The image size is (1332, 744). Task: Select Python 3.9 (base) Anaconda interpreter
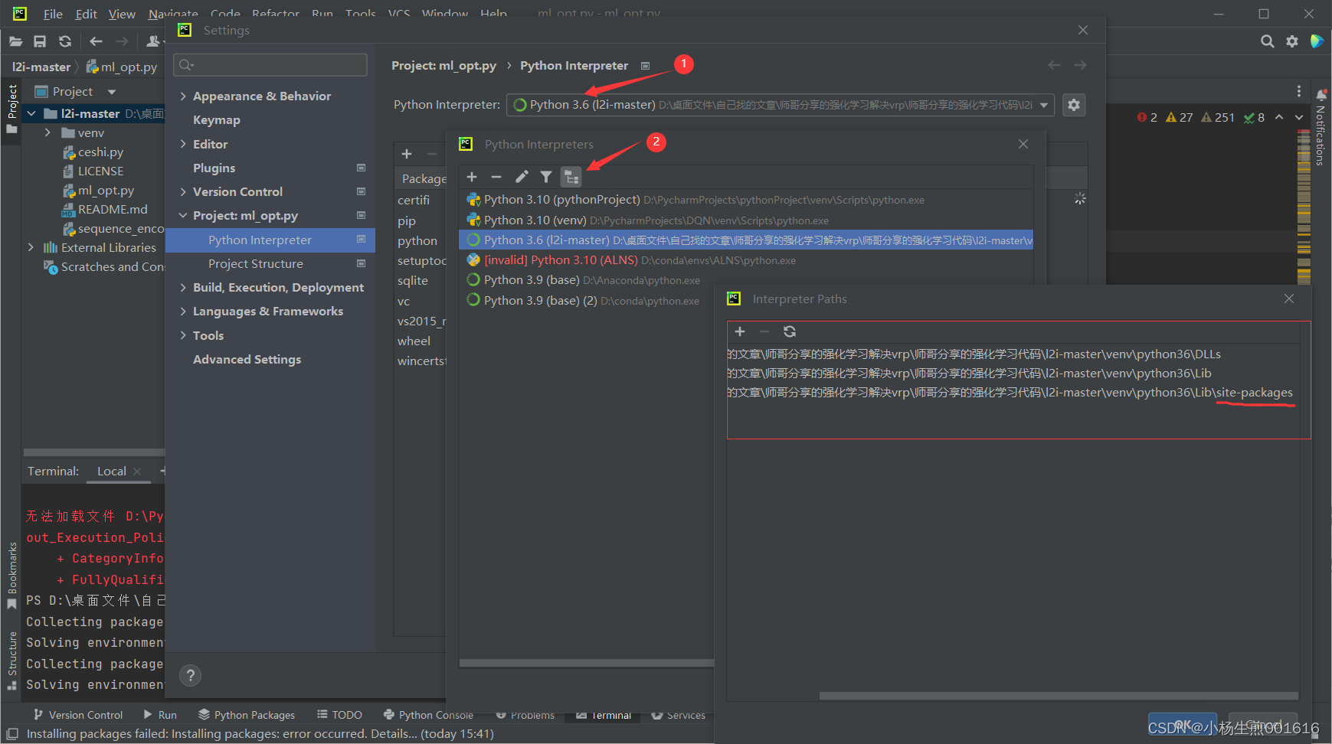(x=746, y=280)
